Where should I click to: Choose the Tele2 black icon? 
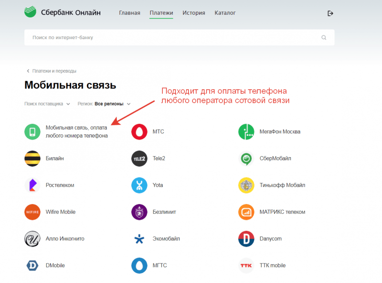139,159
